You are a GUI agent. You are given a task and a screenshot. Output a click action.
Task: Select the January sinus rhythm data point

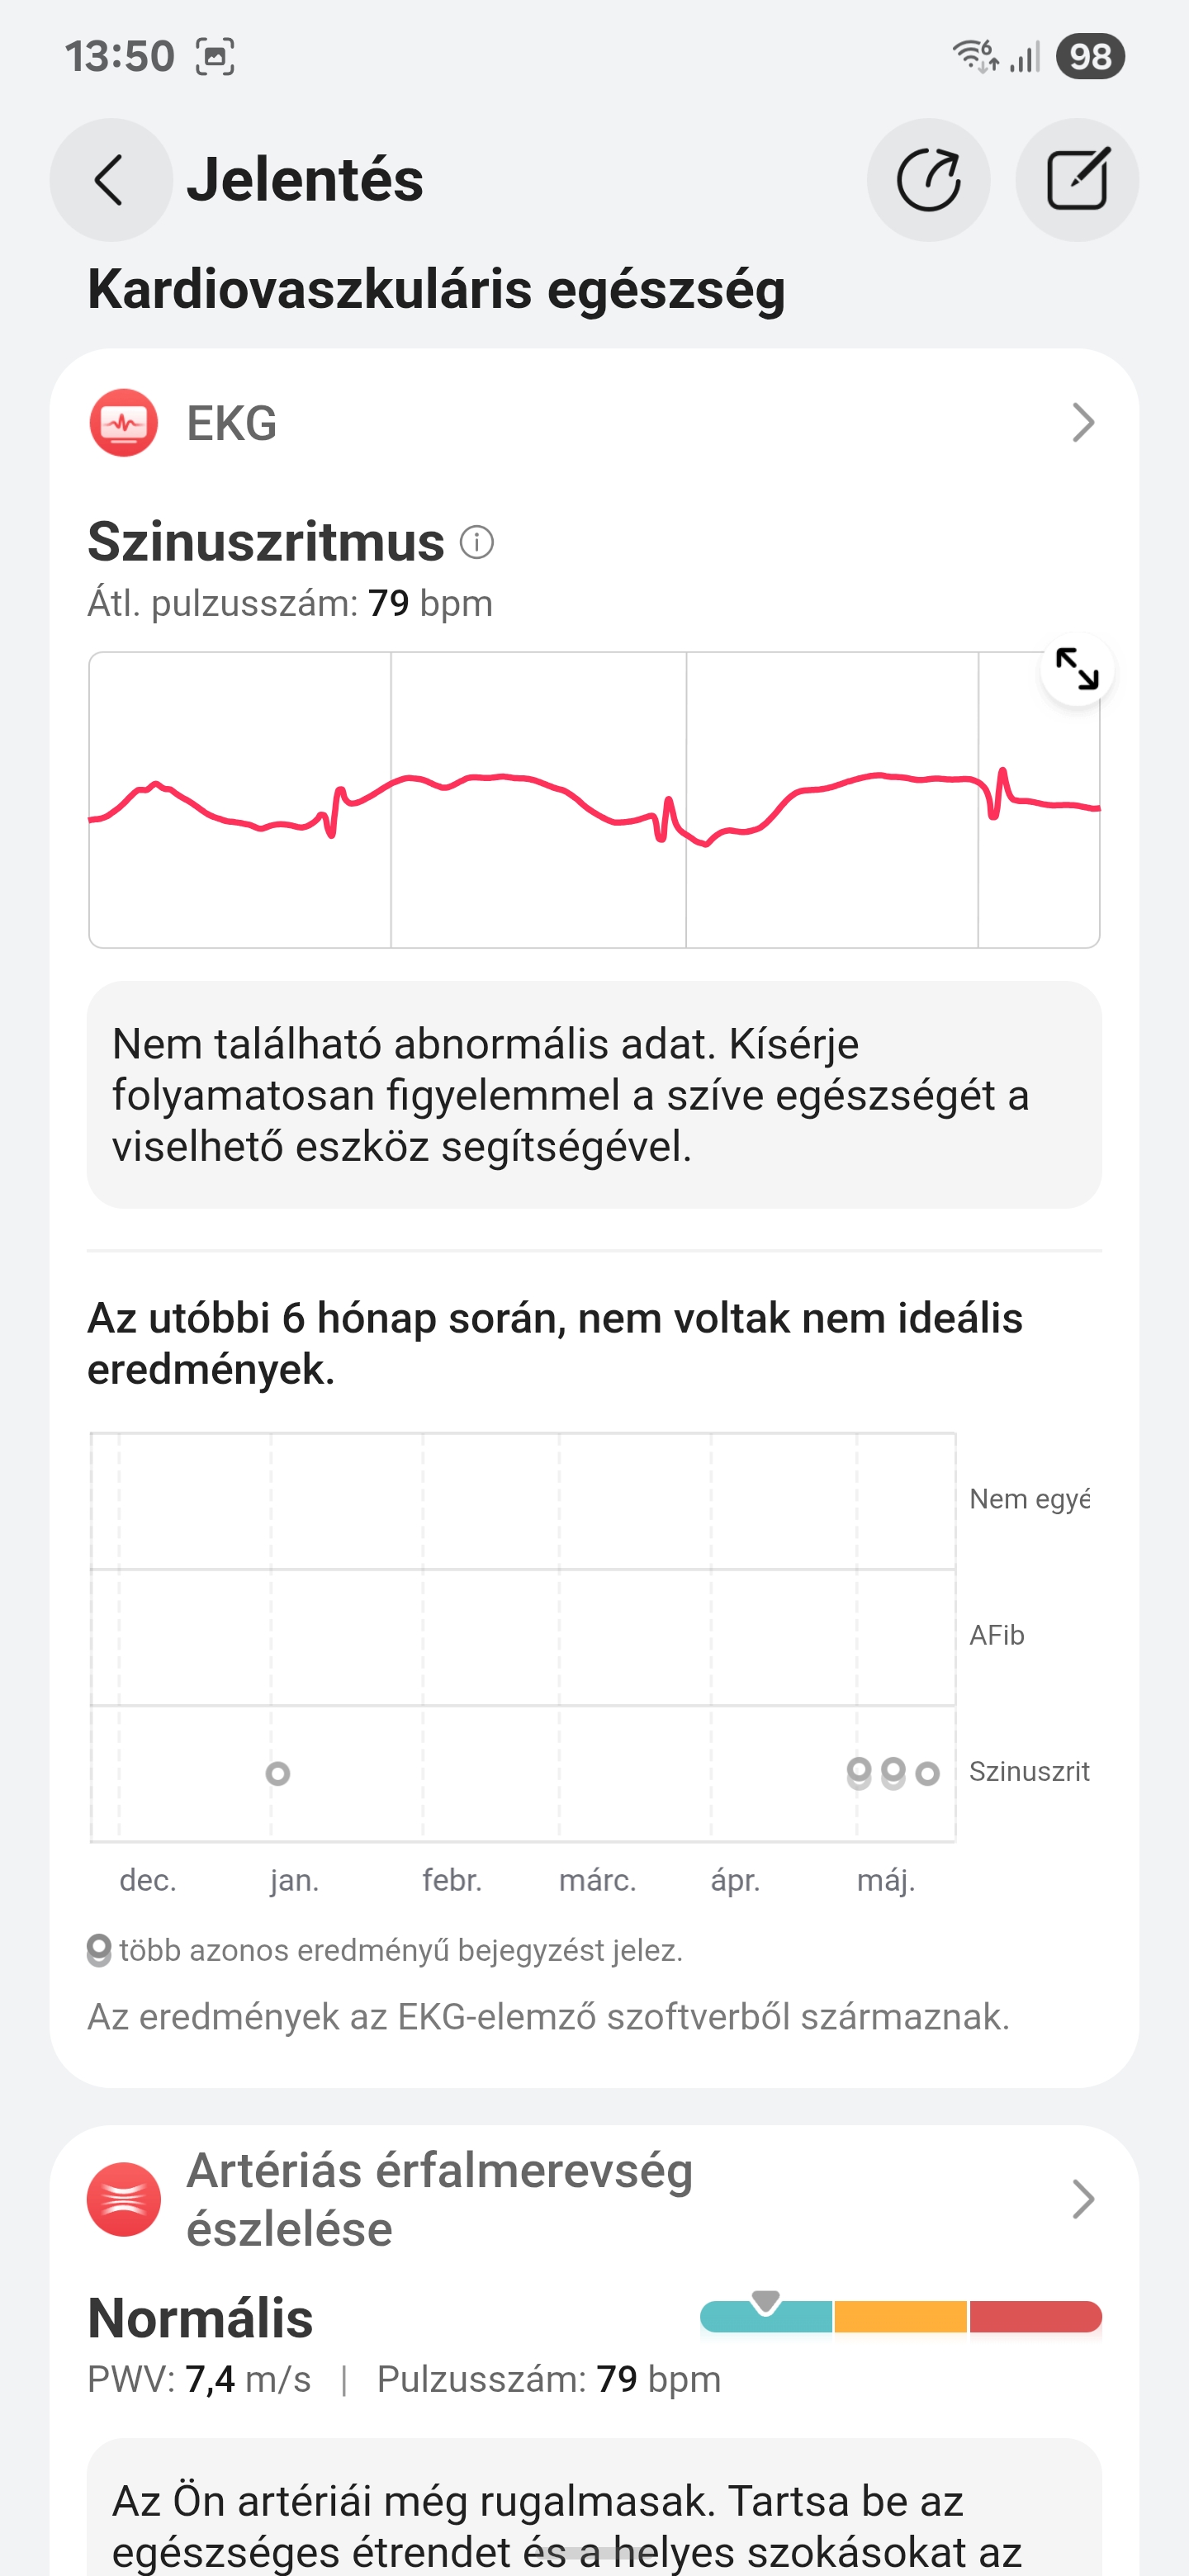coord(278,1773)
